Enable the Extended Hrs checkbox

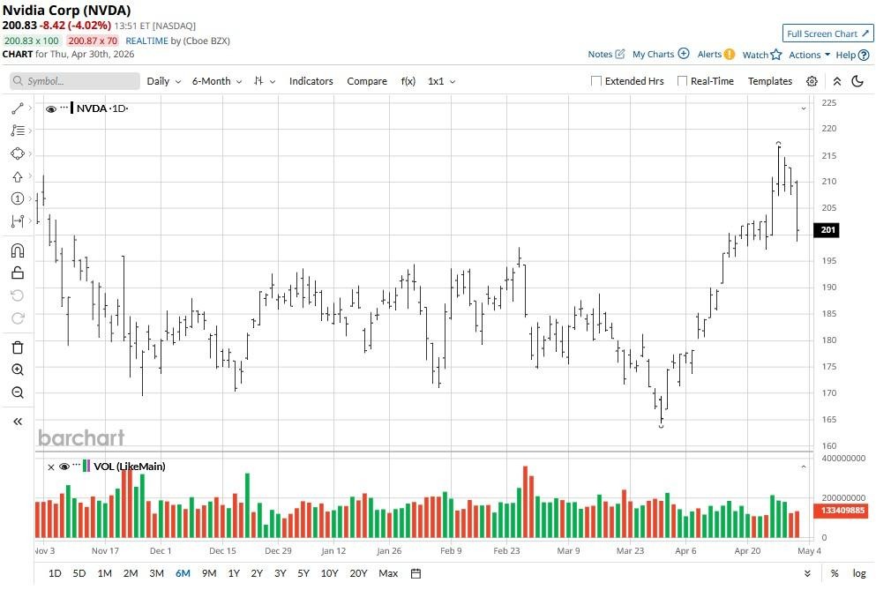click(596, 81)
